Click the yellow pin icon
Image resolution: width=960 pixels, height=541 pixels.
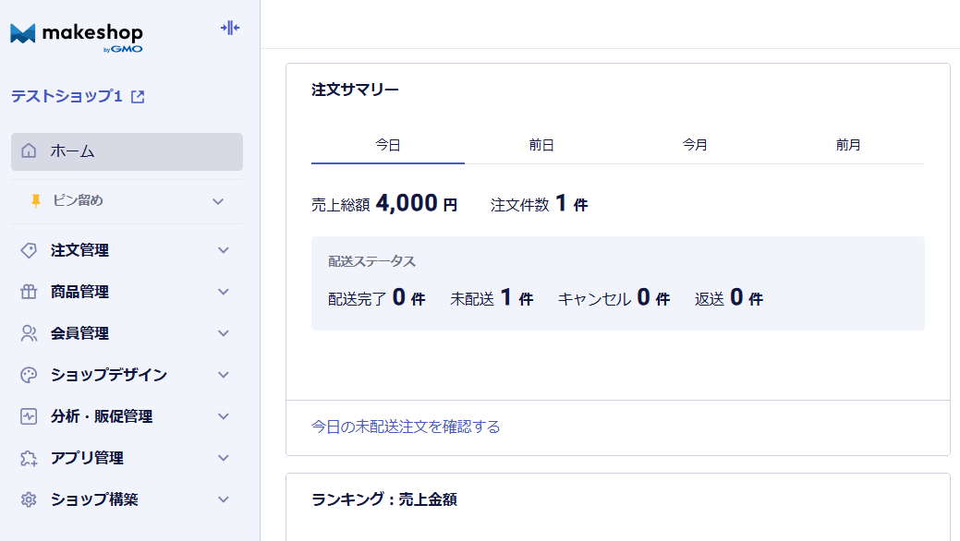point(35,200)
